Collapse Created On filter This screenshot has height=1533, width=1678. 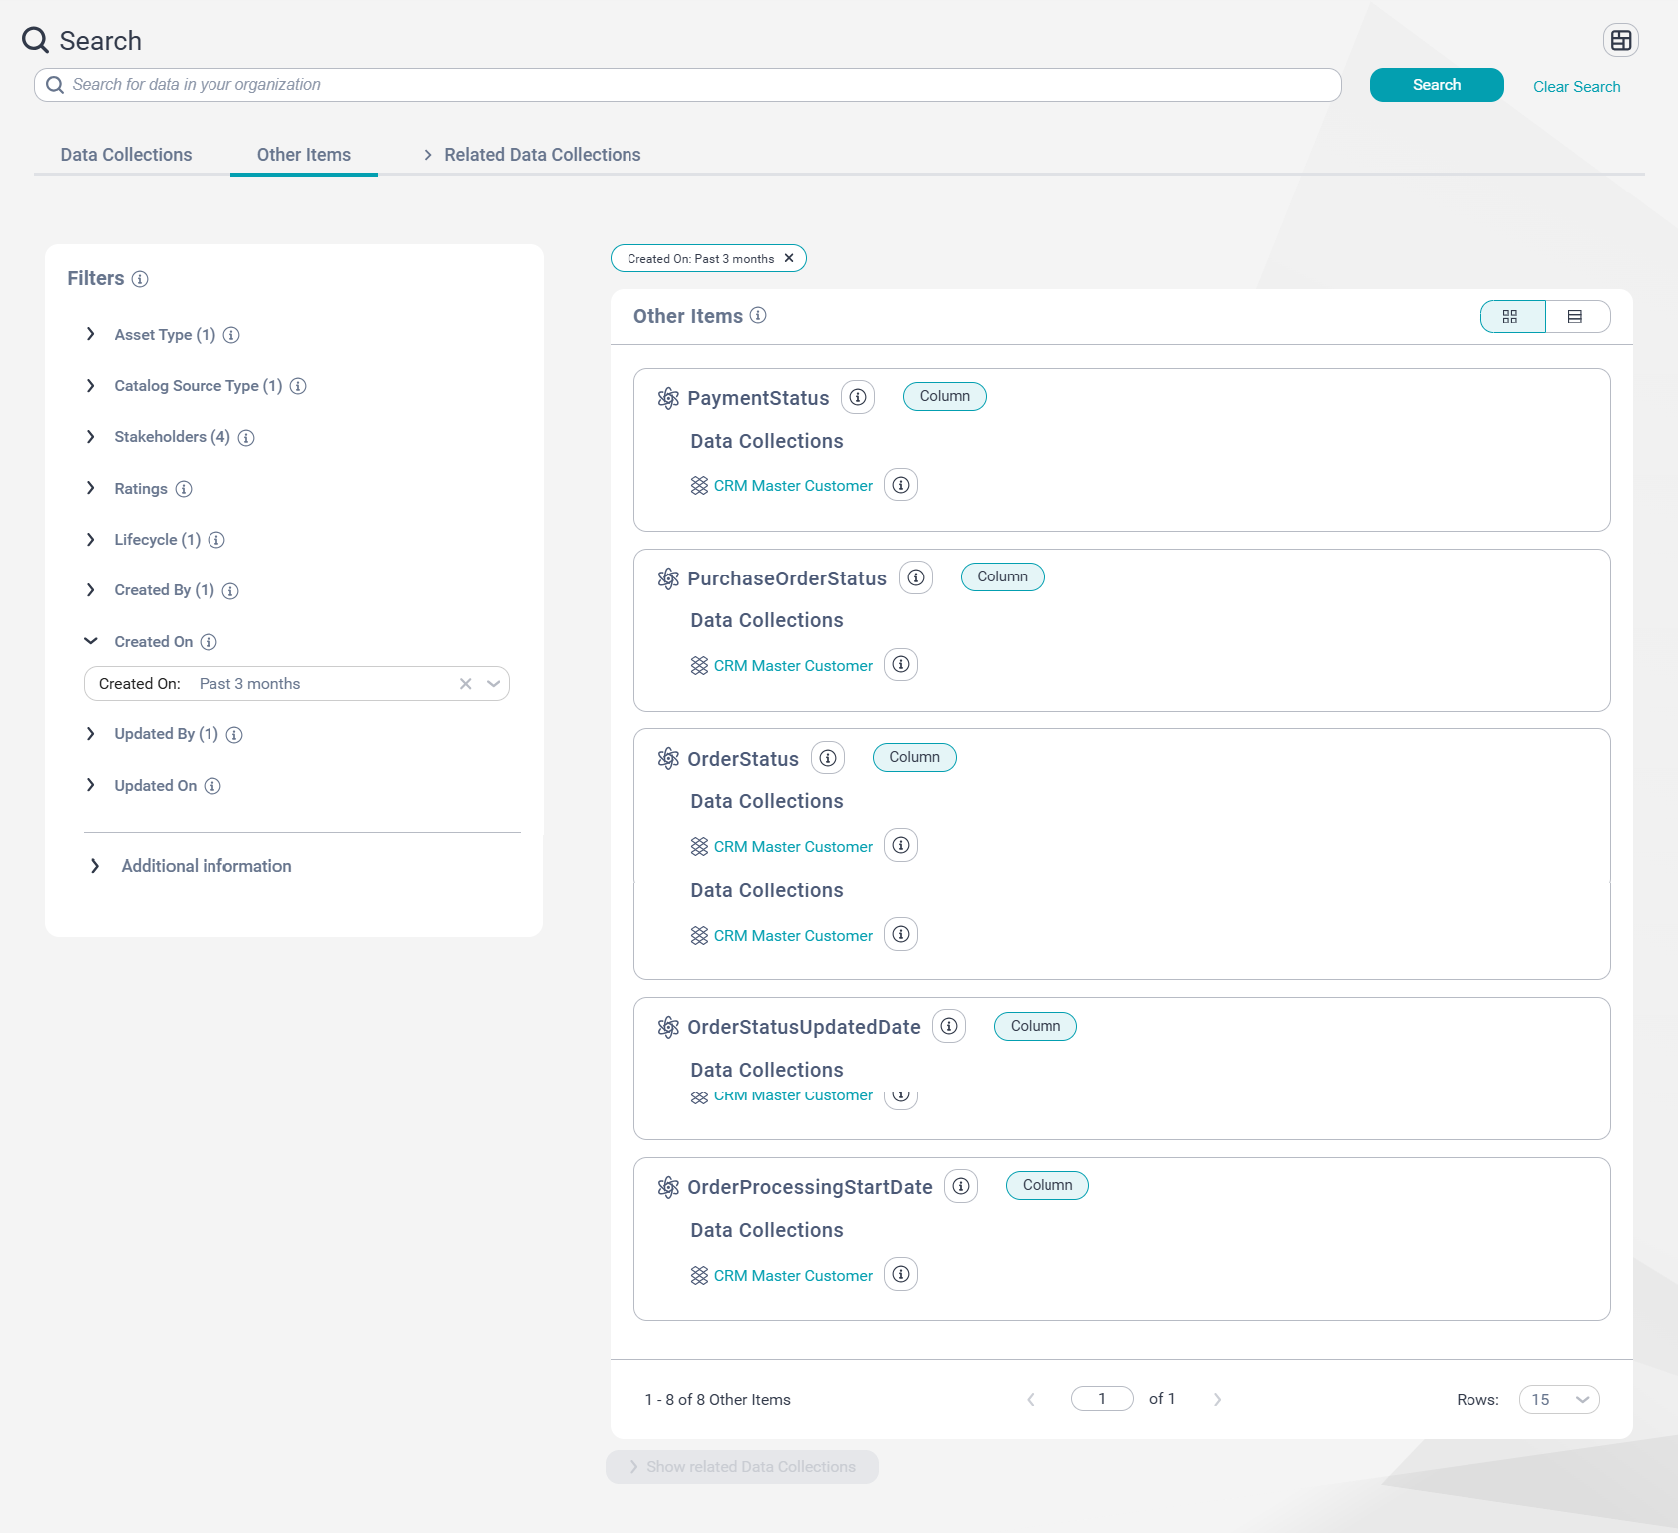91,641
